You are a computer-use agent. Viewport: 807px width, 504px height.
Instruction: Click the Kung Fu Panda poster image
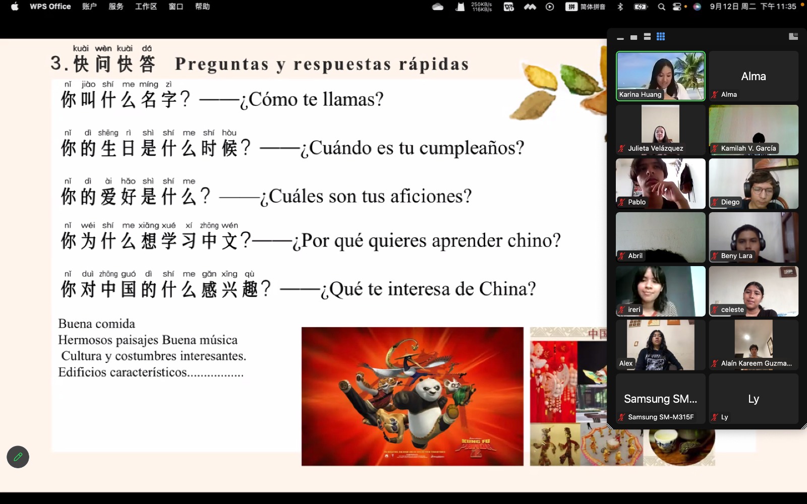412,396
